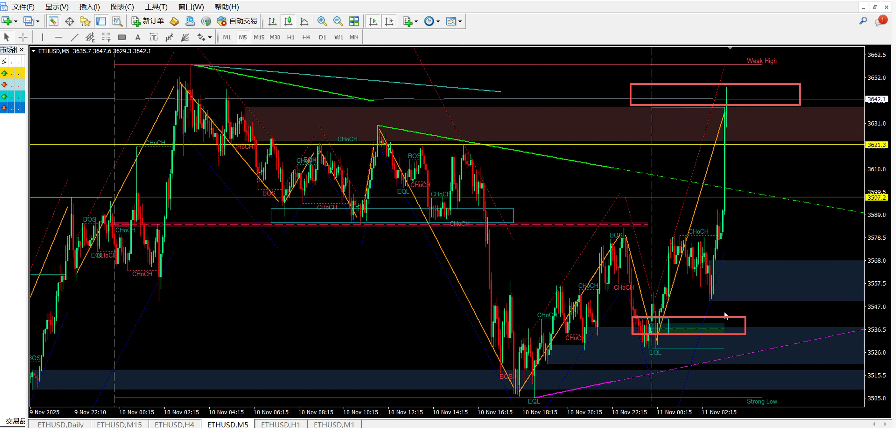896x428 pixels.
Task: Switch to the H1 timeframe
Action: pyautogui.click(x=291, y=37)
